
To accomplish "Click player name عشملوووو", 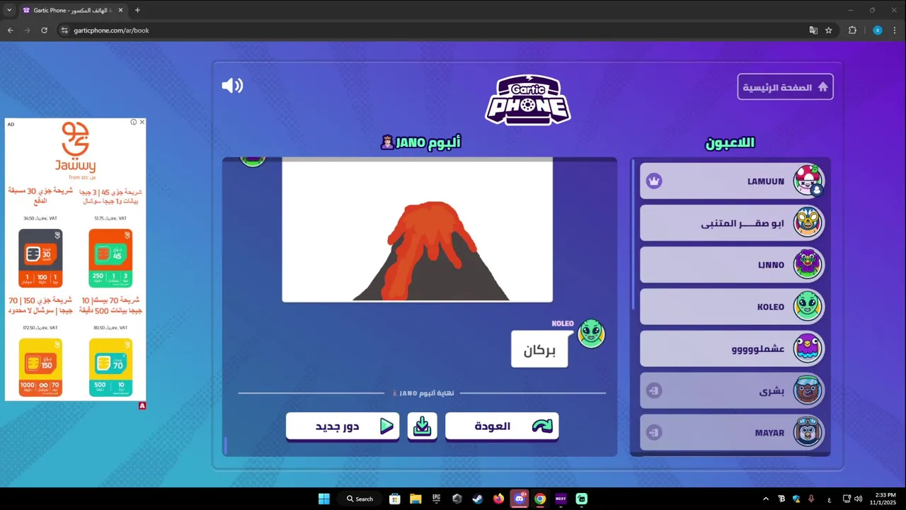I will tap(758, 349).
